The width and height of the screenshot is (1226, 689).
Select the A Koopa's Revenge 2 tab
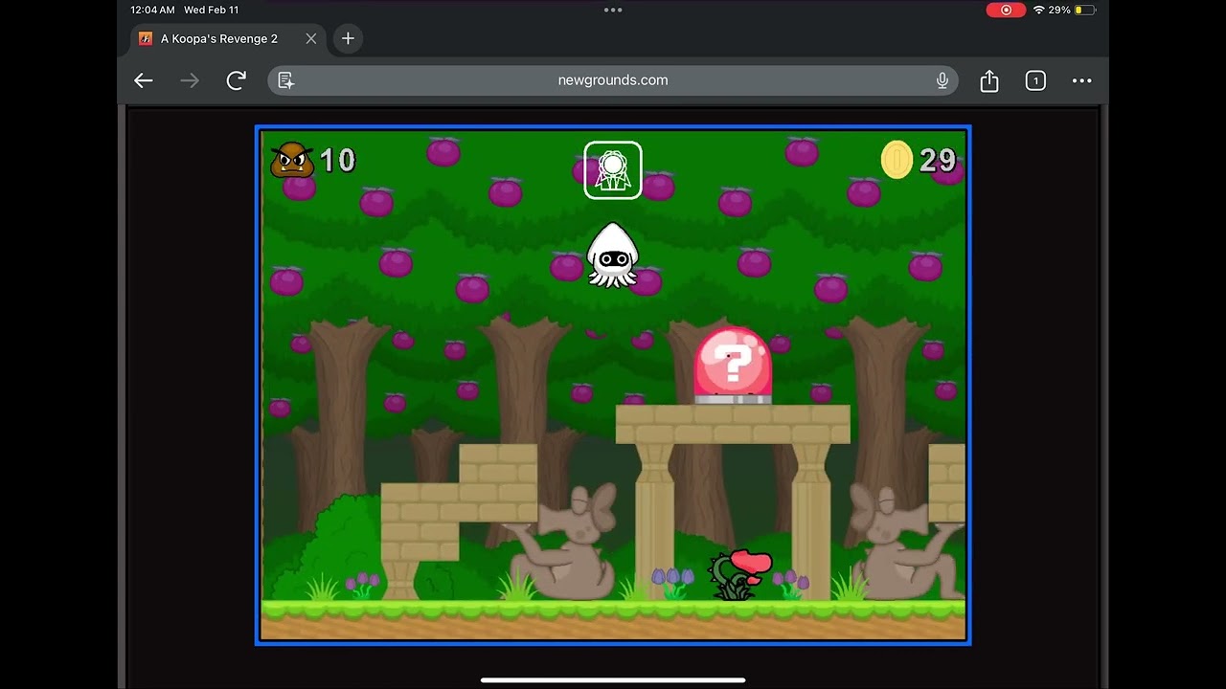click(228, 38)
